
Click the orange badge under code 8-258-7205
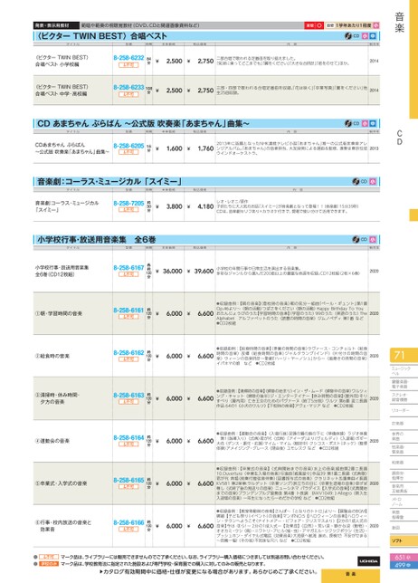coord(128,210)
